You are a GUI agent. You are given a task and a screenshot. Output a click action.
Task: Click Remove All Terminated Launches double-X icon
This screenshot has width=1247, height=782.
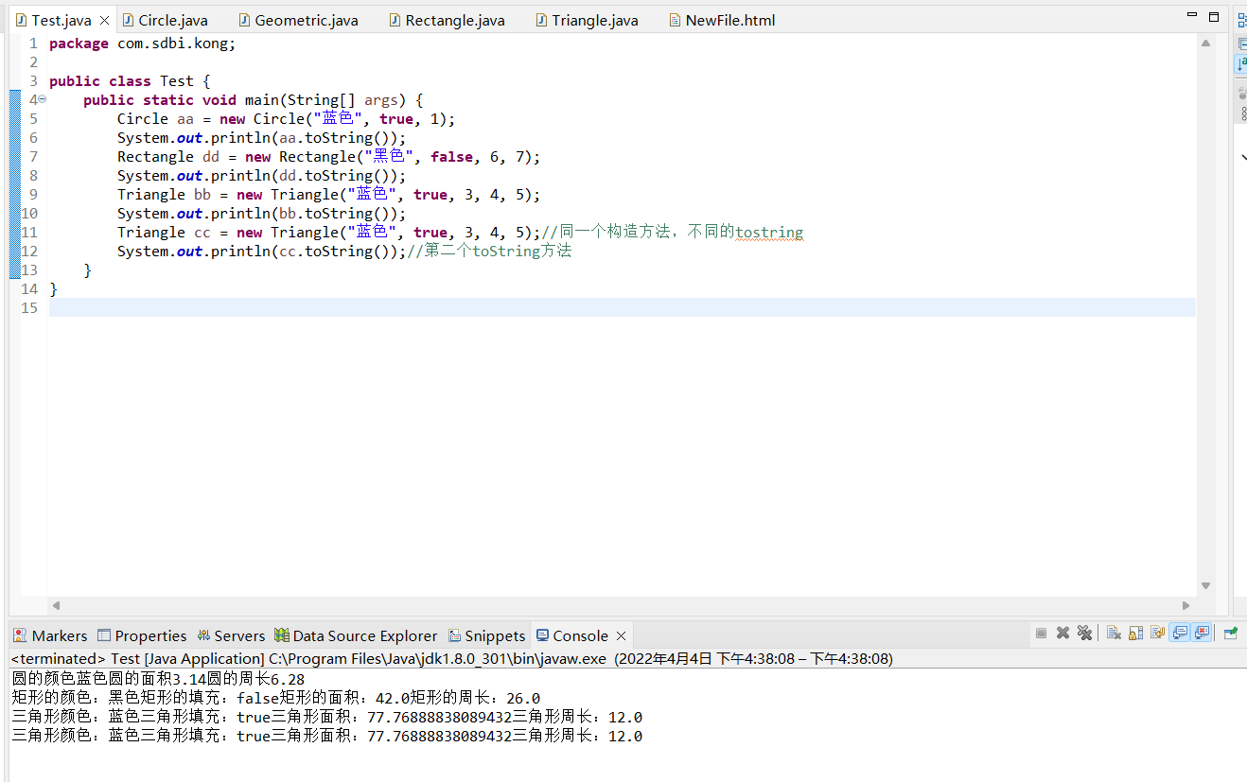coord(1084,634)
